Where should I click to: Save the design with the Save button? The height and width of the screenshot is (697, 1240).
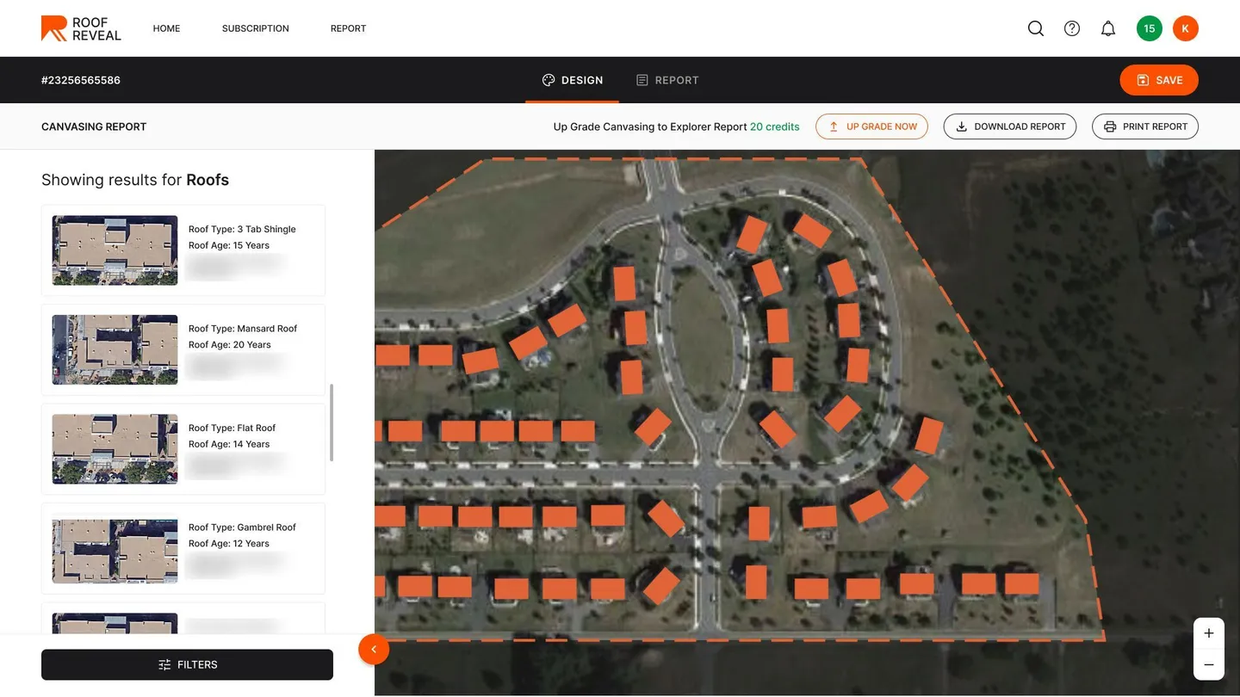pyautogui.click(x=1159, y=80)
